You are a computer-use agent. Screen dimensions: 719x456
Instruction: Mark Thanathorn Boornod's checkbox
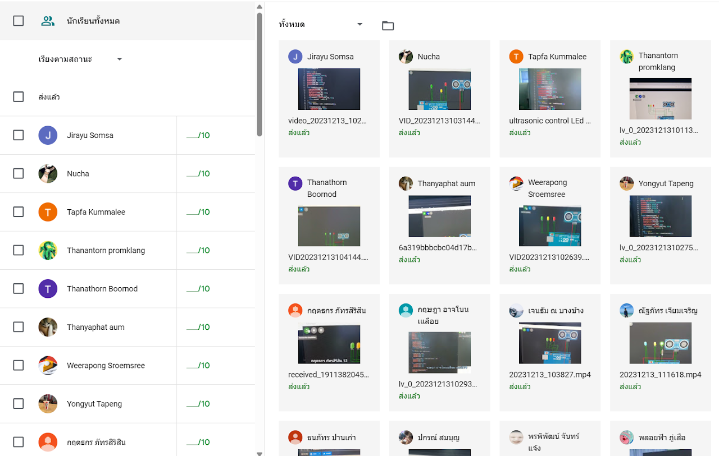click(19, 289)
